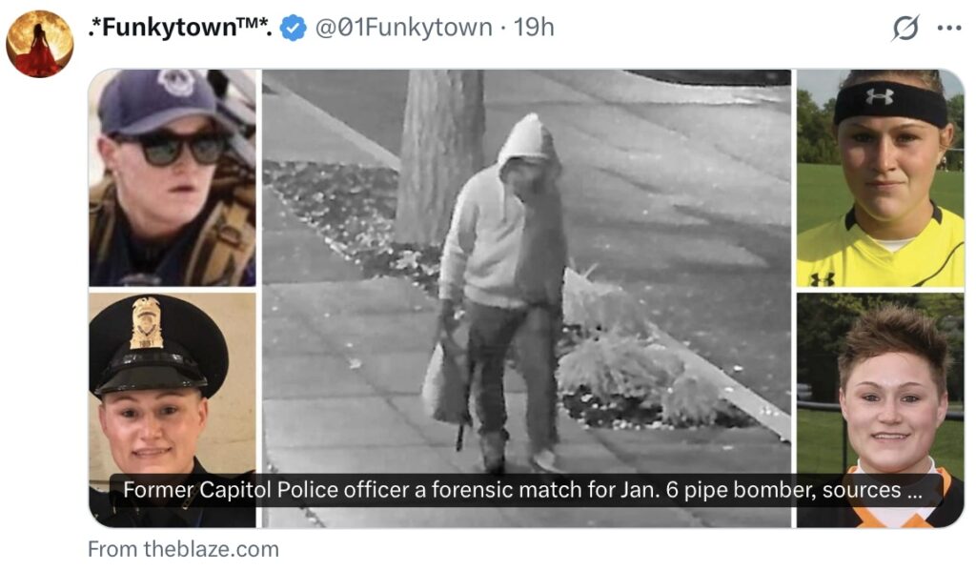
Task: Open the Funkytown profile avatar
Action: point(40,44)
